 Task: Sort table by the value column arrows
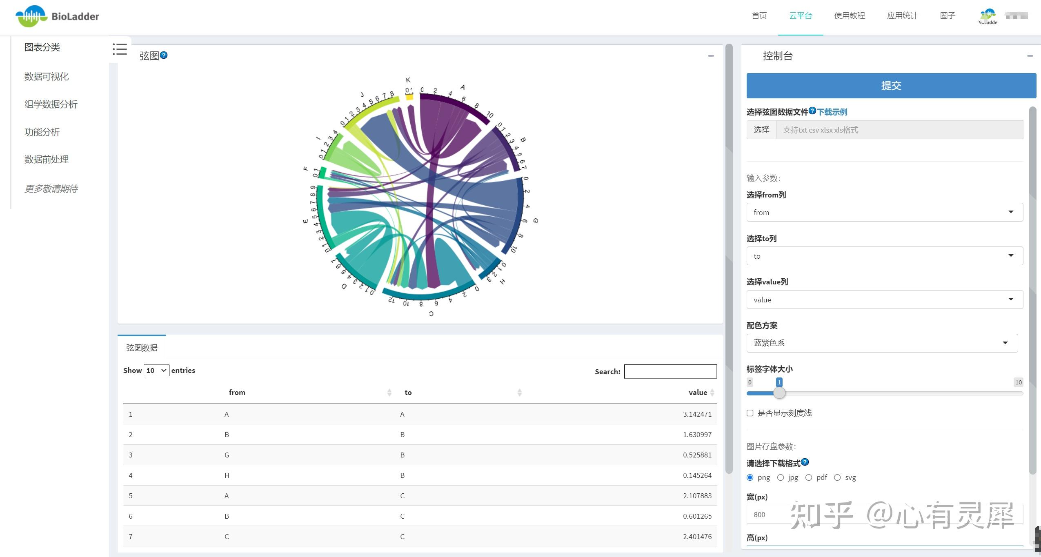coord(712,393)
